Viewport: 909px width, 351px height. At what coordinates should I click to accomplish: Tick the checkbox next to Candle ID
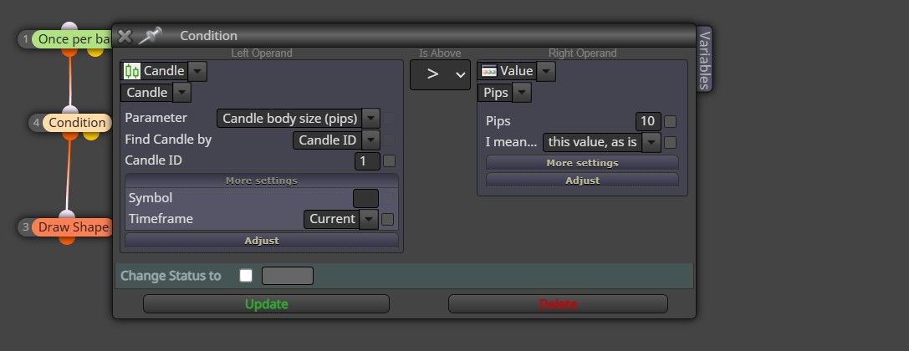click(x=390, y=161)
